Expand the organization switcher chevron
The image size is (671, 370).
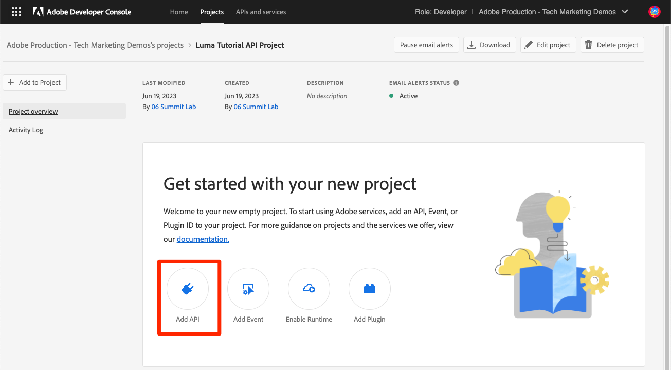(625, 12)
